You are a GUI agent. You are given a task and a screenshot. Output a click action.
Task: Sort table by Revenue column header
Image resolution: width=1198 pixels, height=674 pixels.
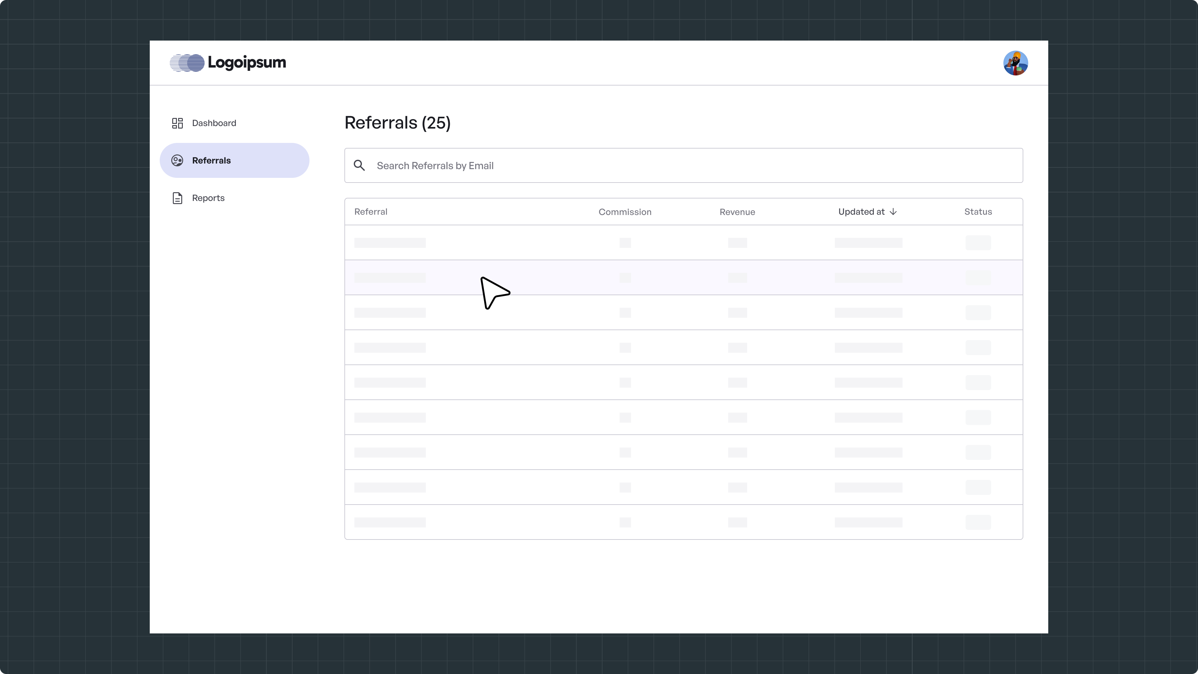click(737, 212)
